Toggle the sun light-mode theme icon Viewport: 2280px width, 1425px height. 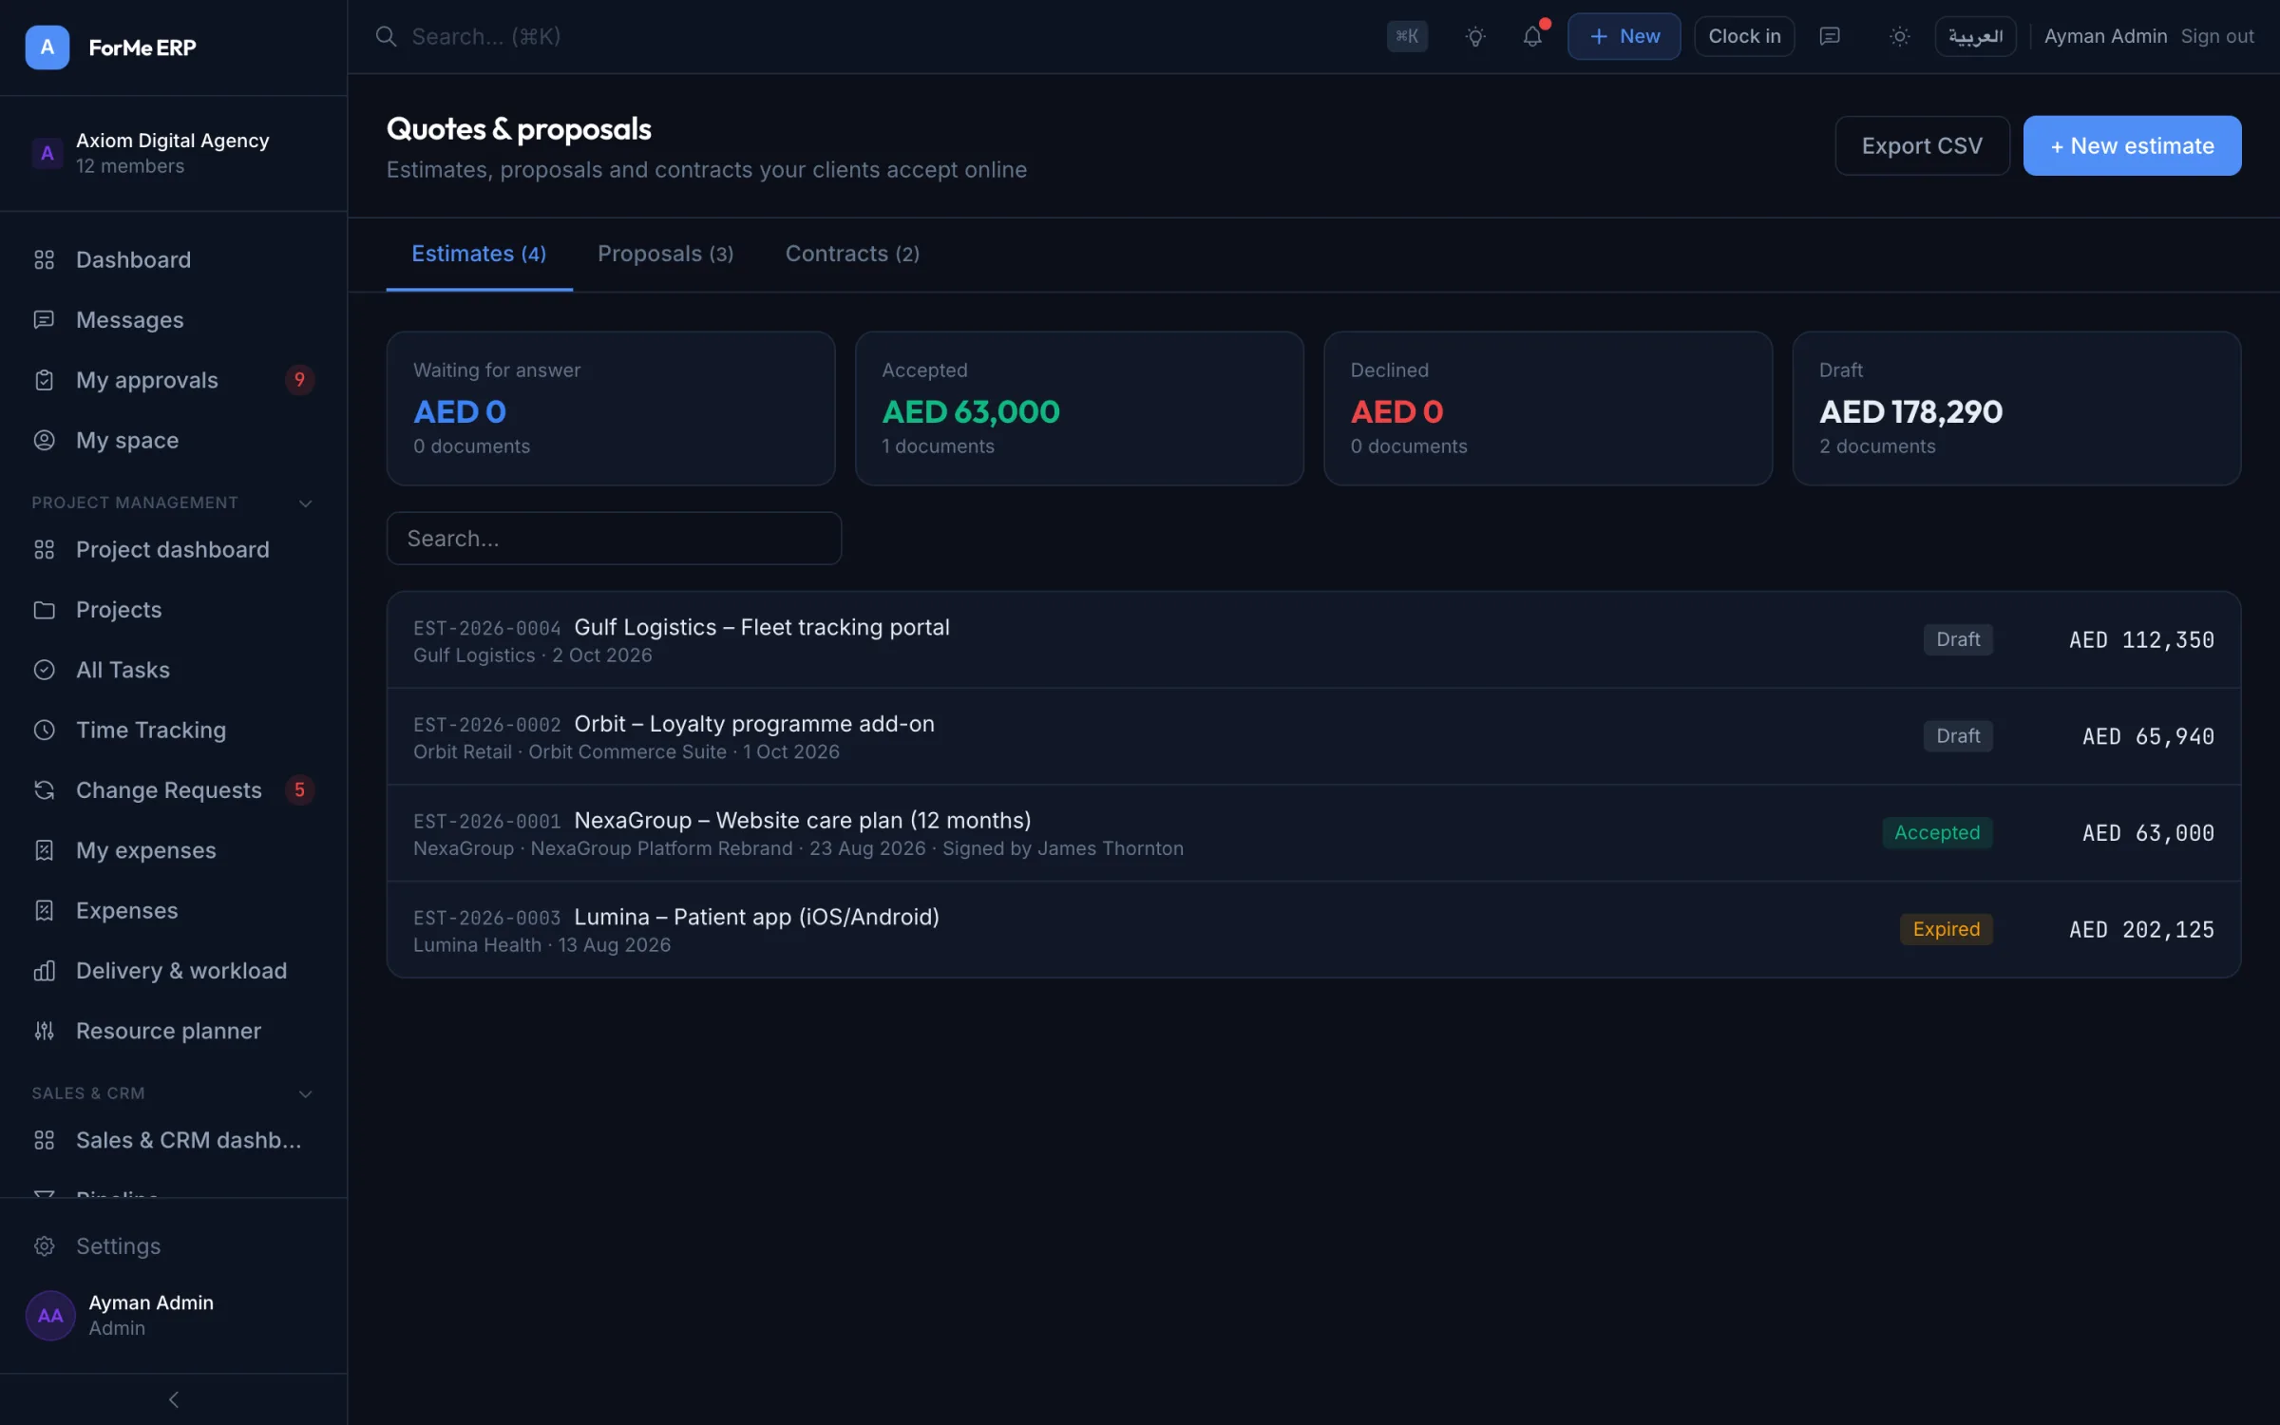click(x=1899, y=36)
